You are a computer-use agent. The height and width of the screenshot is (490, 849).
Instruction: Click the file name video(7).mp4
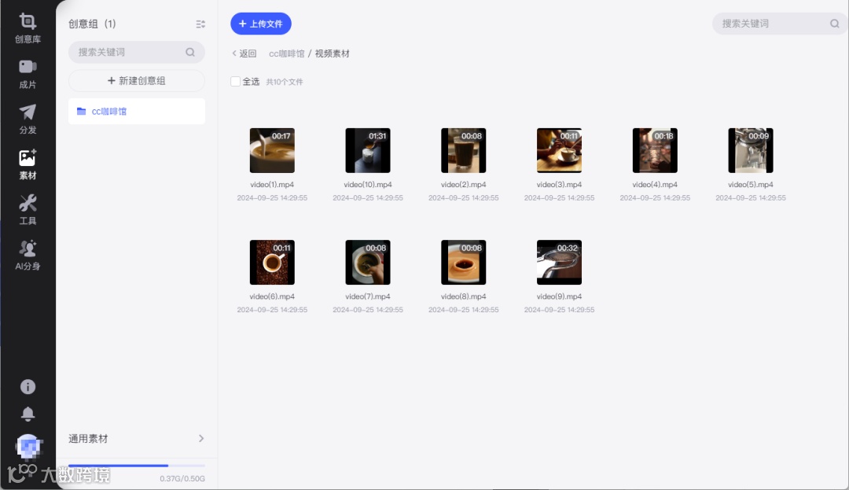[x=368, y=297]
